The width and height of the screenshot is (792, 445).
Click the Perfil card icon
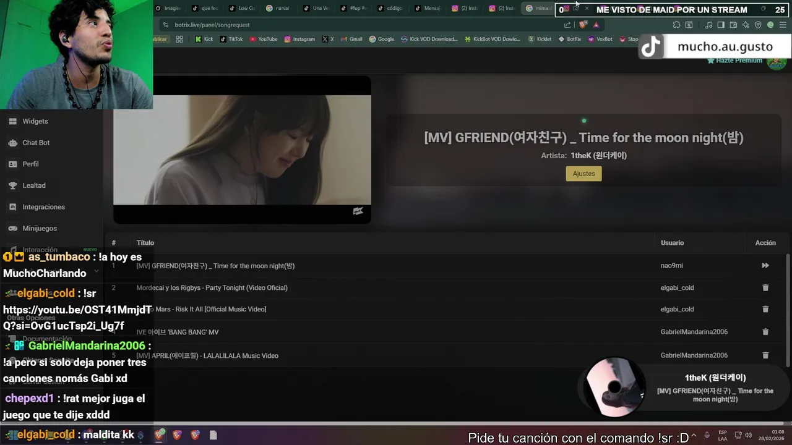12,164
